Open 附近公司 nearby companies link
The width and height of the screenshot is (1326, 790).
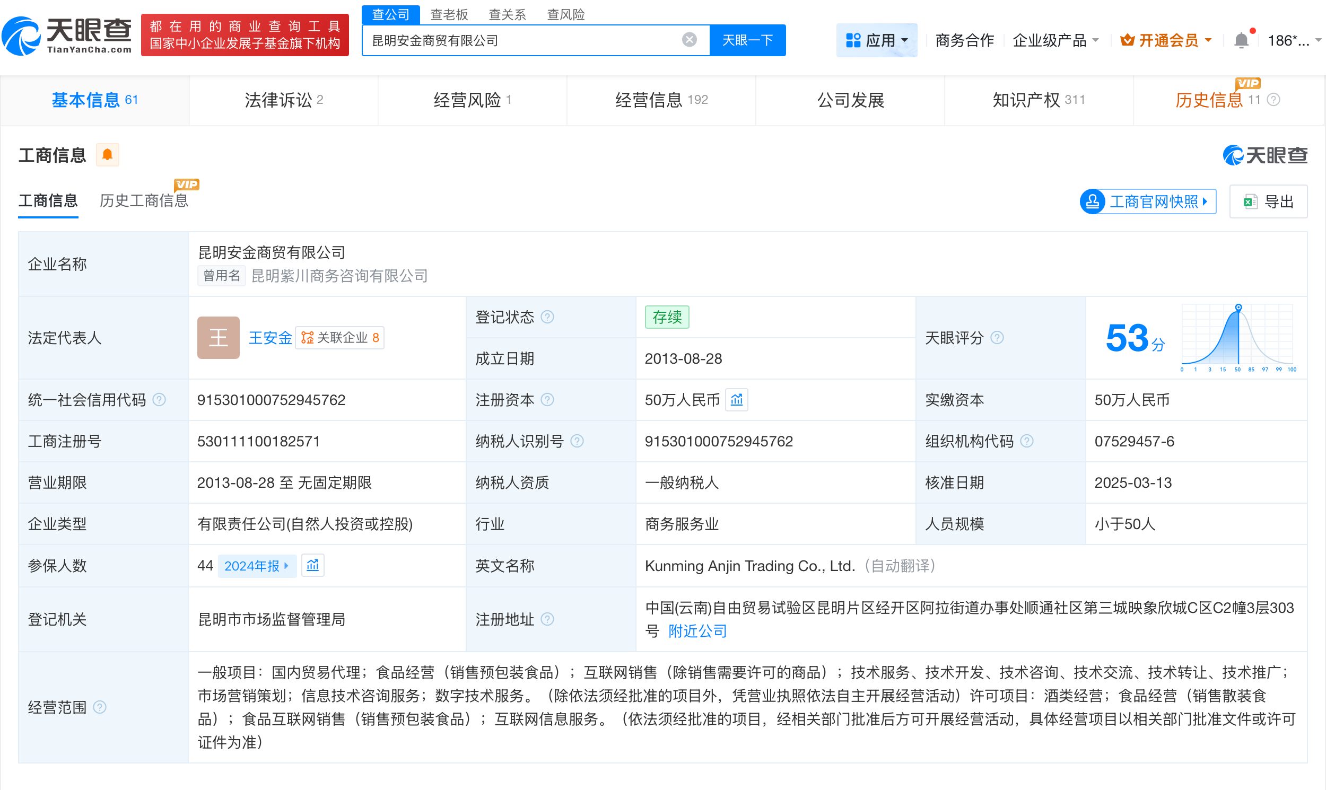(697, 631)
